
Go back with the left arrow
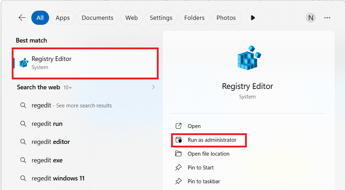[22, 18]
